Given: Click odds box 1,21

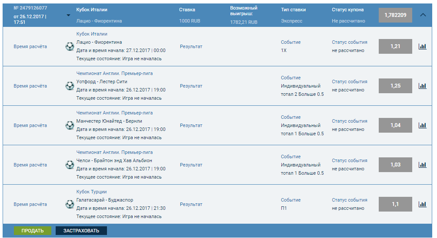Looking at the screenshot, I should point(395,46).
